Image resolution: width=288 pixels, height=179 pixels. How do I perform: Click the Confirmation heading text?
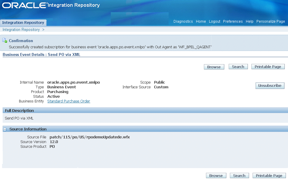(21, 41)
